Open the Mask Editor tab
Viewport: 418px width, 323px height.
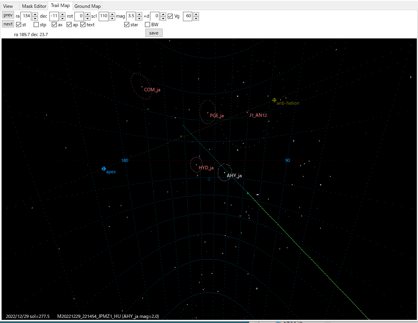[x=34, y=6]
